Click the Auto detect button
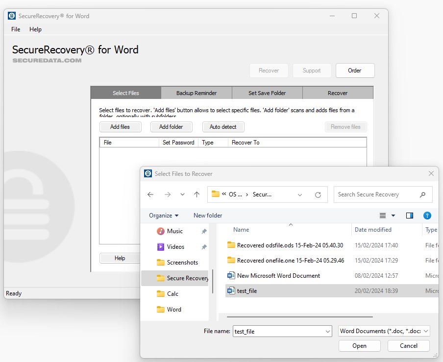 pyautogui.click(x=223, y=127)
